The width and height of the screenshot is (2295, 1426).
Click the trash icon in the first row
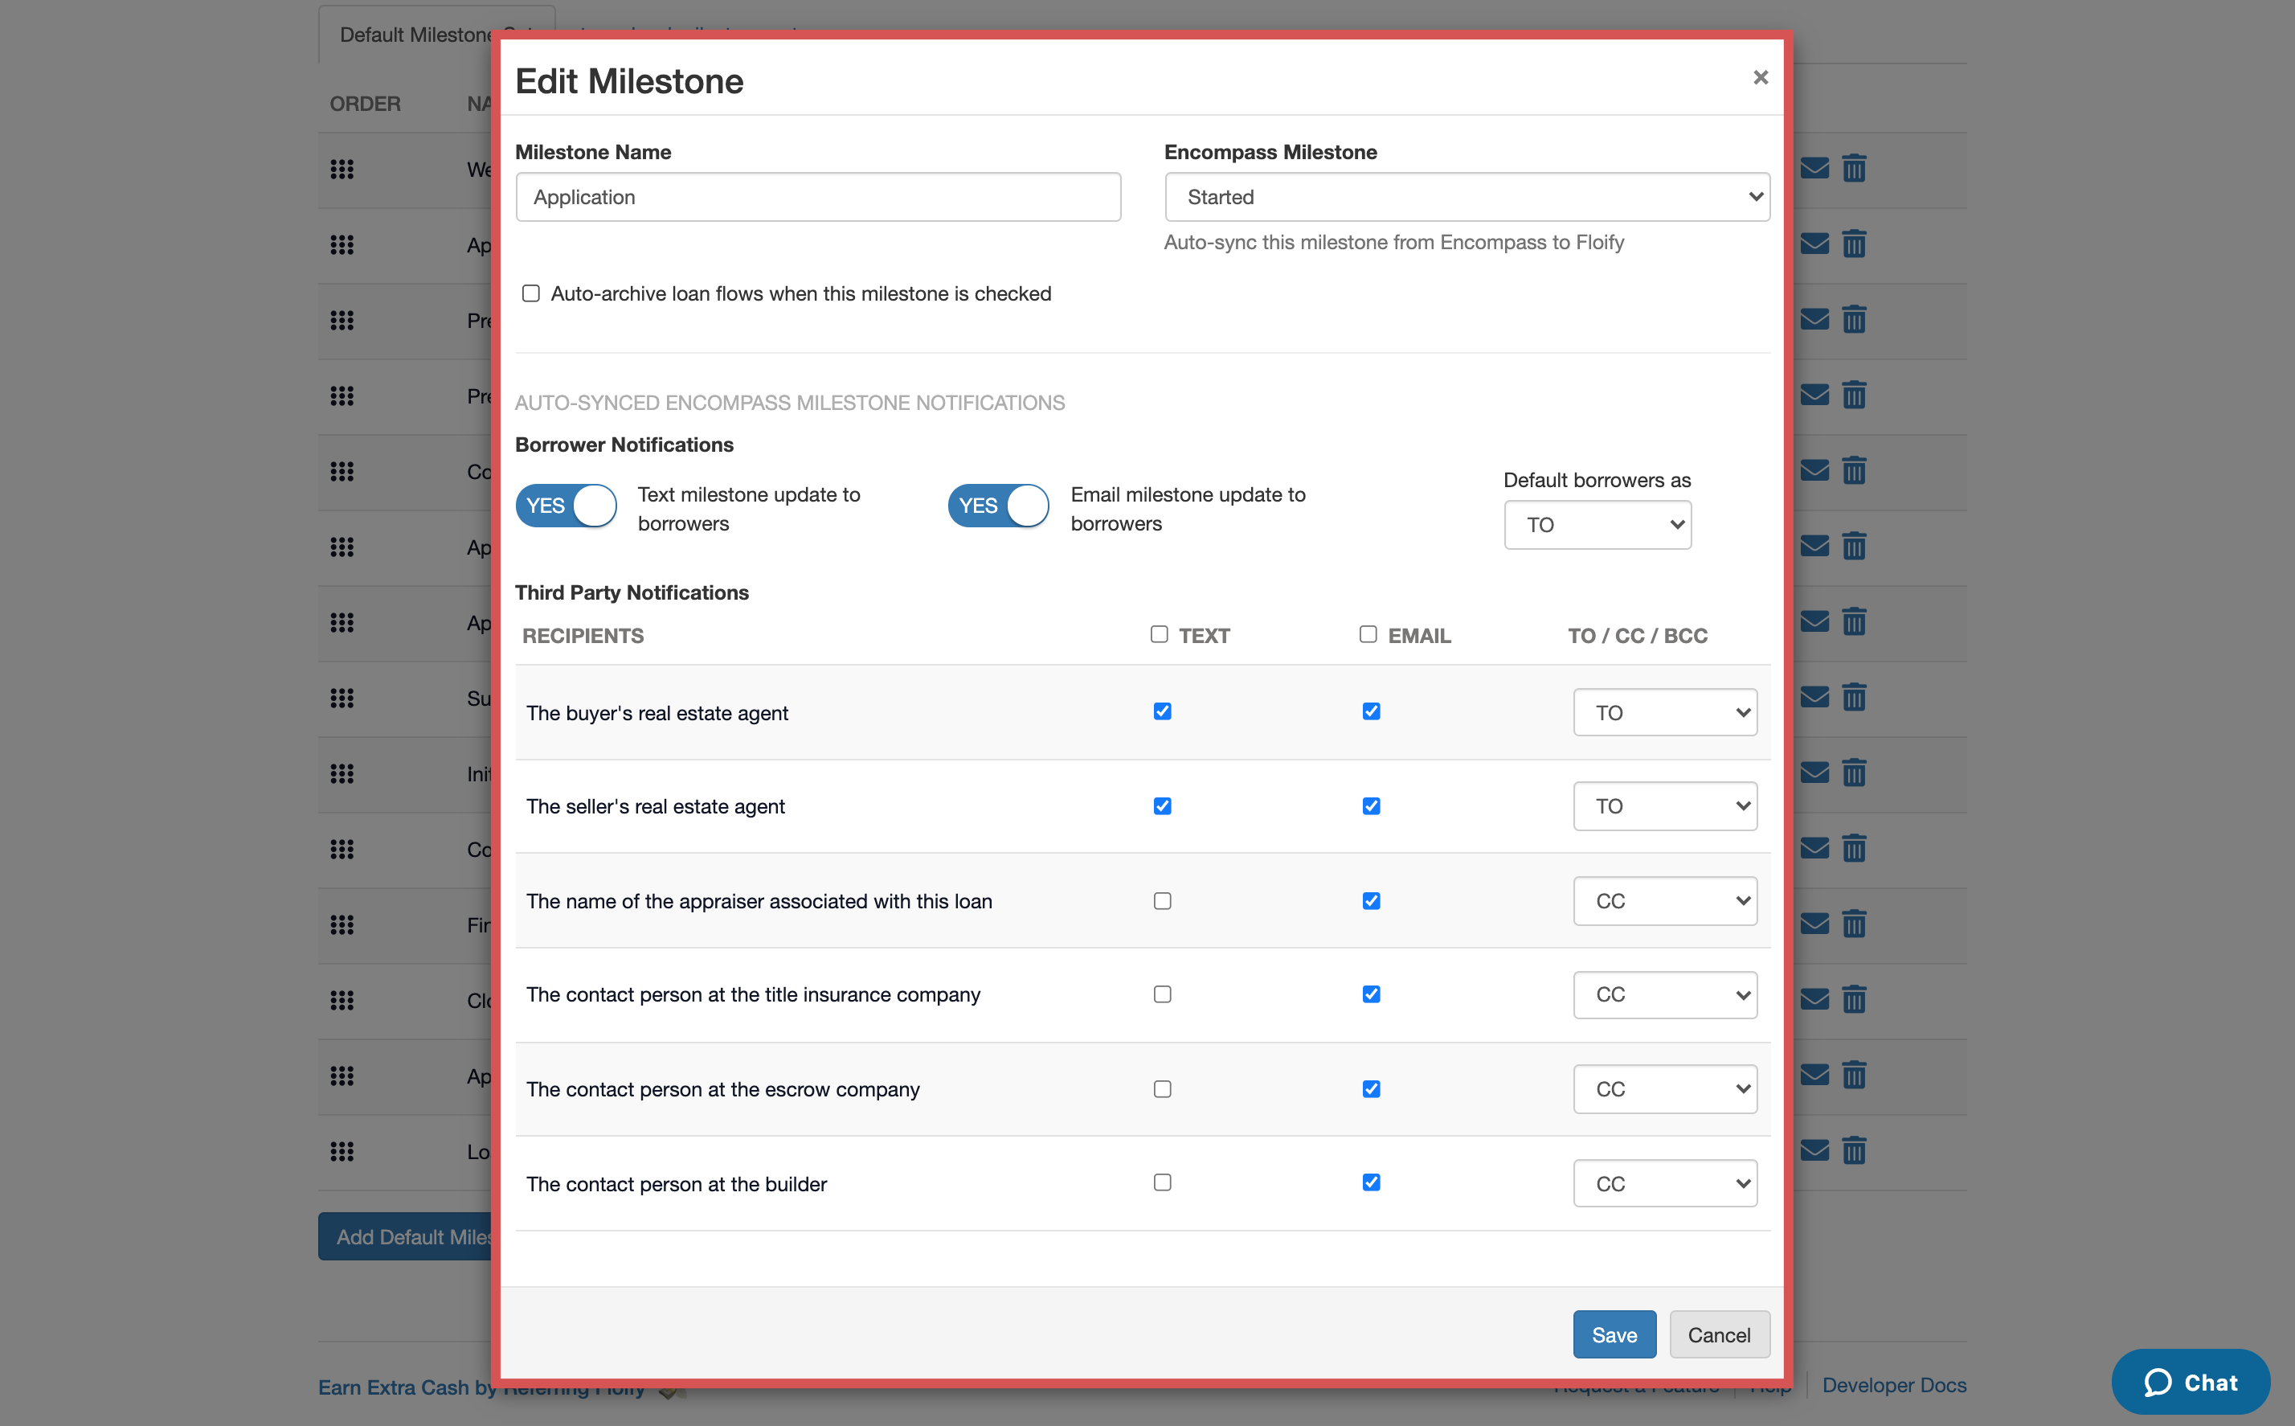1854,169
